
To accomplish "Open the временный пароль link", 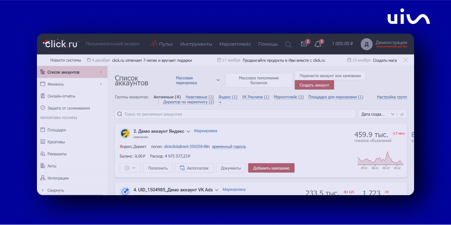I will click(229, 147).
